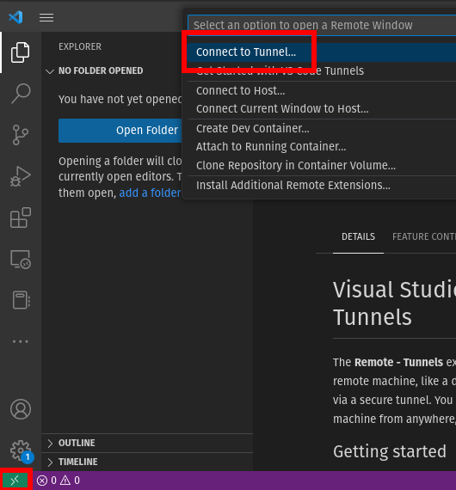Viewport: 456px width, 490px height.
Task: Open the Search view icon
Action: point(21,94)
